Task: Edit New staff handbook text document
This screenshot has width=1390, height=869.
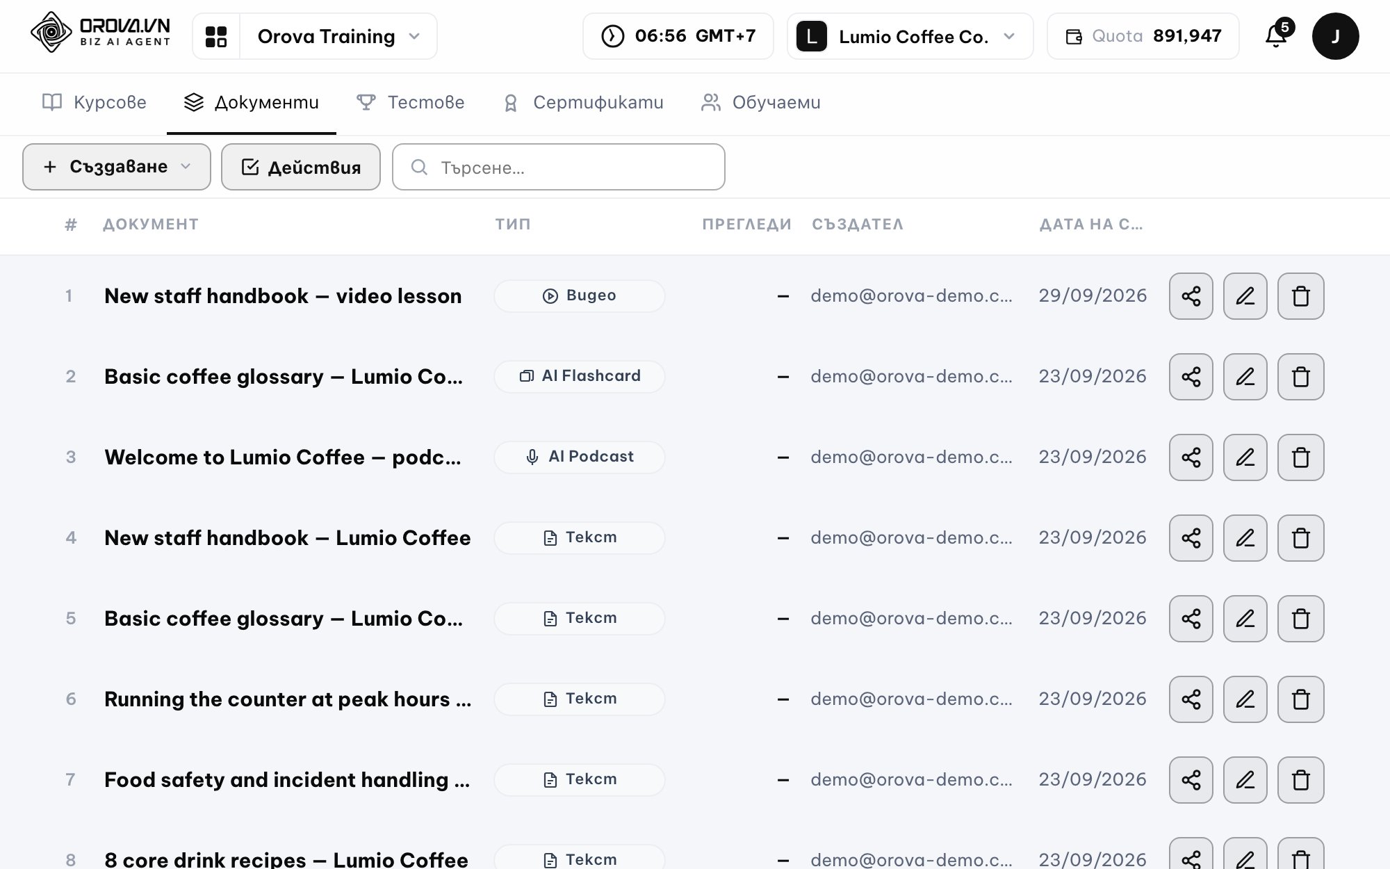Action: pyautogui.click(x=1245, y=538)
